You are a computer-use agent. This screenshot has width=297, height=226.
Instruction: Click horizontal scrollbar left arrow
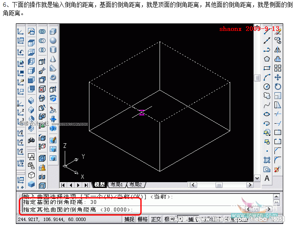point(193,185)
